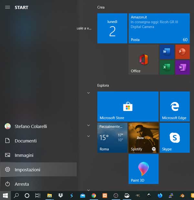Open Google Chrome from the taskbar

point(94,195)
